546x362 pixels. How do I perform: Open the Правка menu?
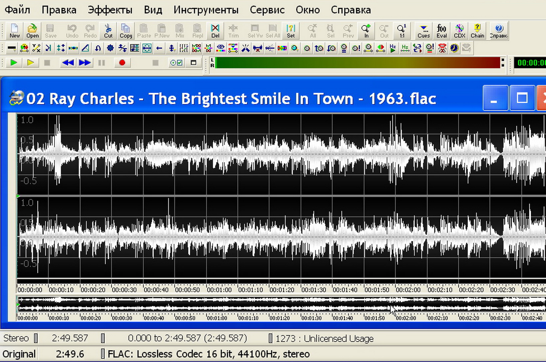59,10
